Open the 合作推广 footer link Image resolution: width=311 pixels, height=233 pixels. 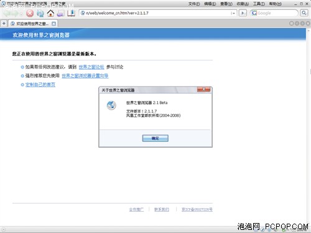point(136,209)
